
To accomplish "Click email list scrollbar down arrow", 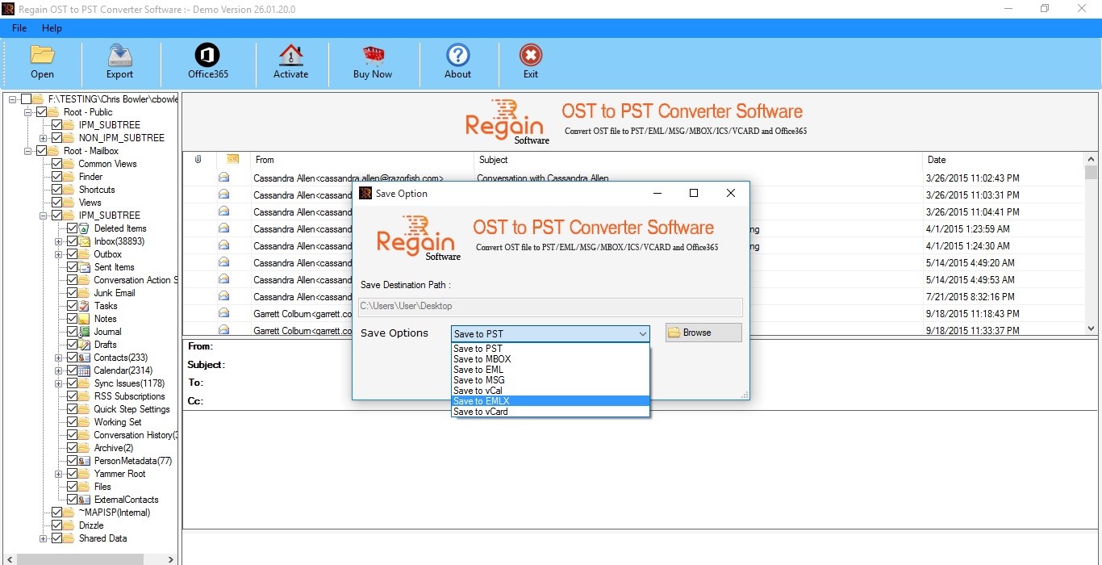I will pyautogui.click(x=1092, y=329).
